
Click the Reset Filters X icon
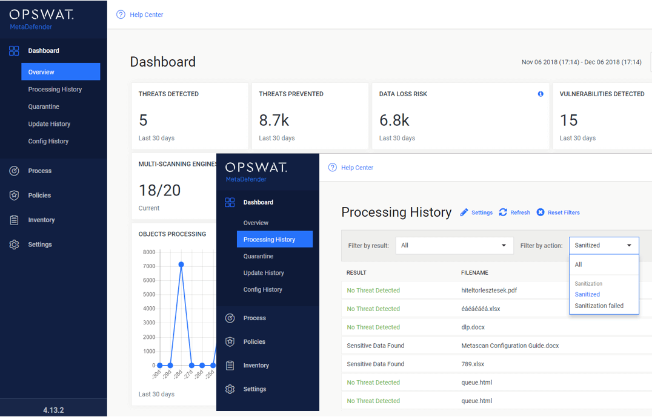point(541,212)
